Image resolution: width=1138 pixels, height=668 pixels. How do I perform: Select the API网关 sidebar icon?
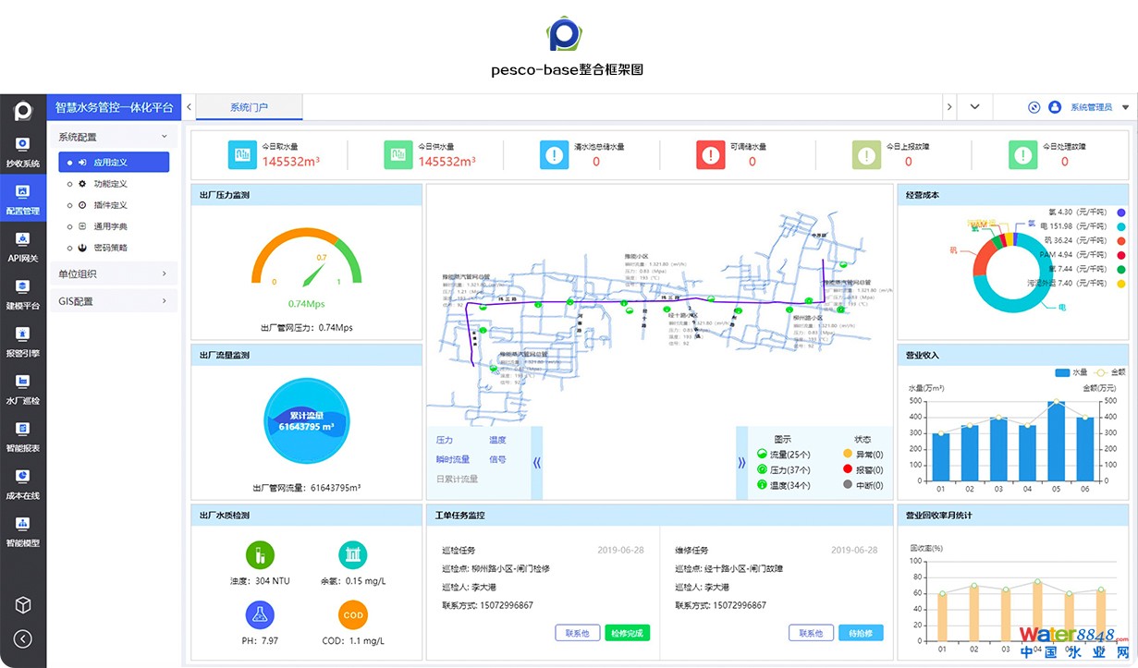click(23, 246)
